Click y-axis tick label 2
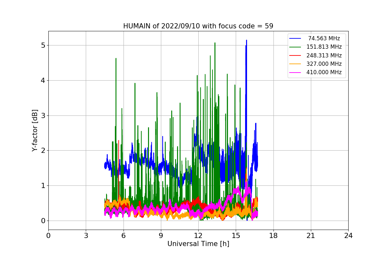The width and height of the screenshot is (387, 258). tap(43, 151)
